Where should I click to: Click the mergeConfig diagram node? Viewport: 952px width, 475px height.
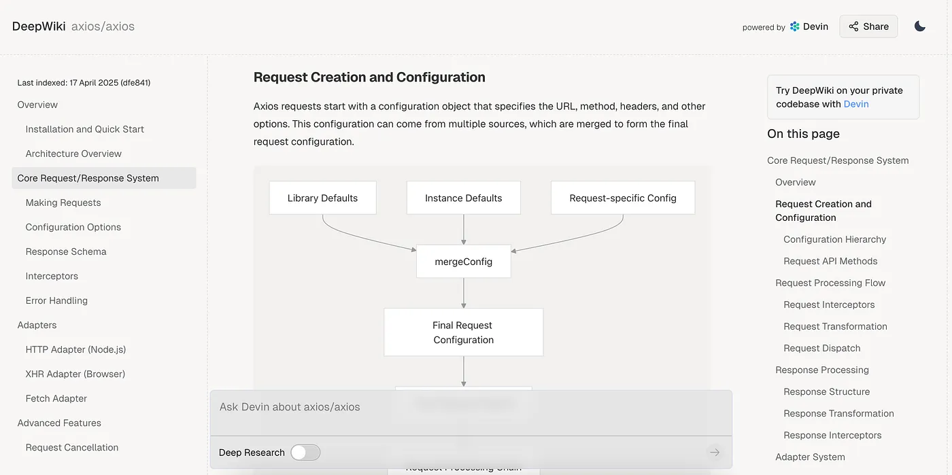[x=464, y=262]
